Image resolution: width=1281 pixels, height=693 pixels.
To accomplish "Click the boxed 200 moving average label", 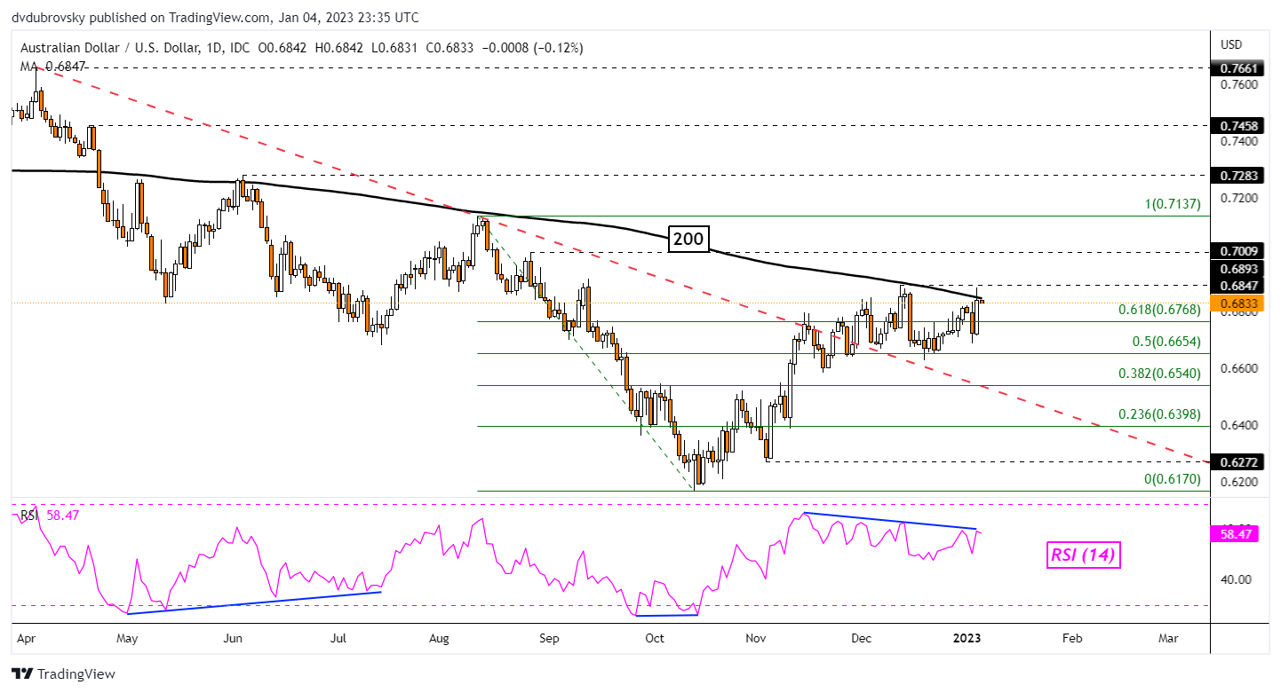I will tap(687, 238).
